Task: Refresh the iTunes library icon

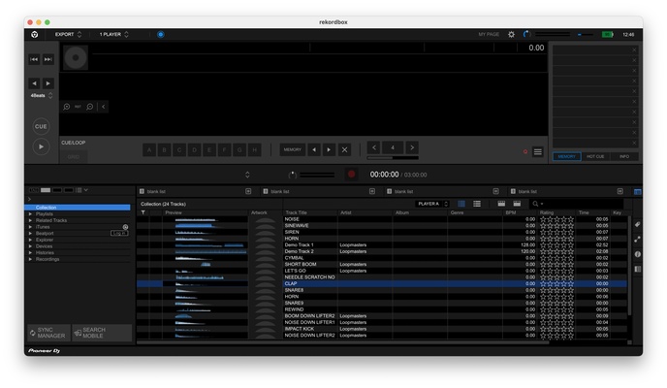Action: (x=125, y=227)
